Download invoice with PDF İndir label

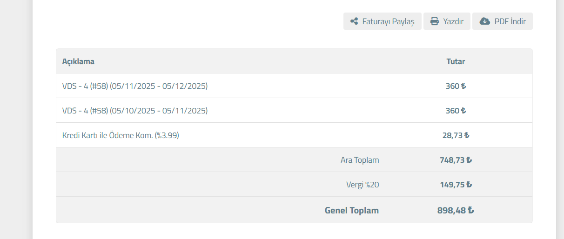coord(510,21)
